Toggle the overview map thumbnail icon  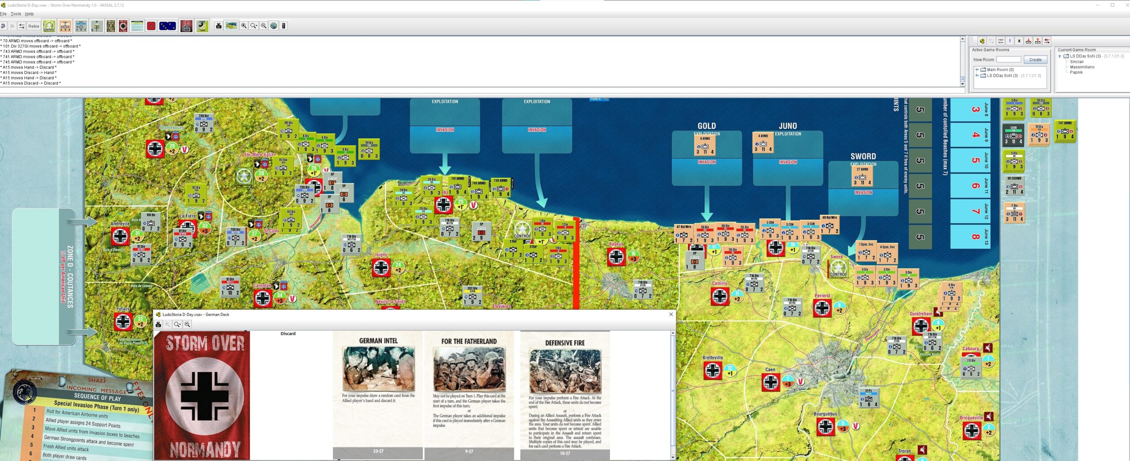[231, 26]
